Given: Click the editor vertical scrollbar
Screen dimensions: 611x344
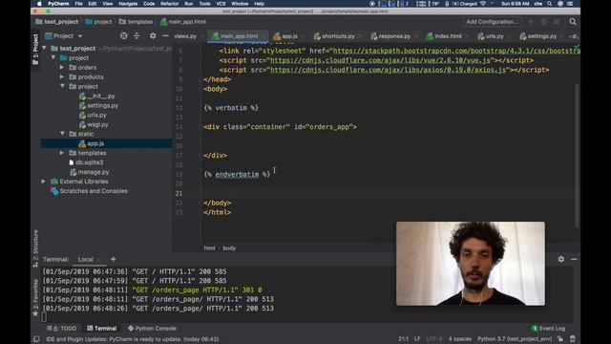Looking at the screenshot, I should click(x=577, y=156).
